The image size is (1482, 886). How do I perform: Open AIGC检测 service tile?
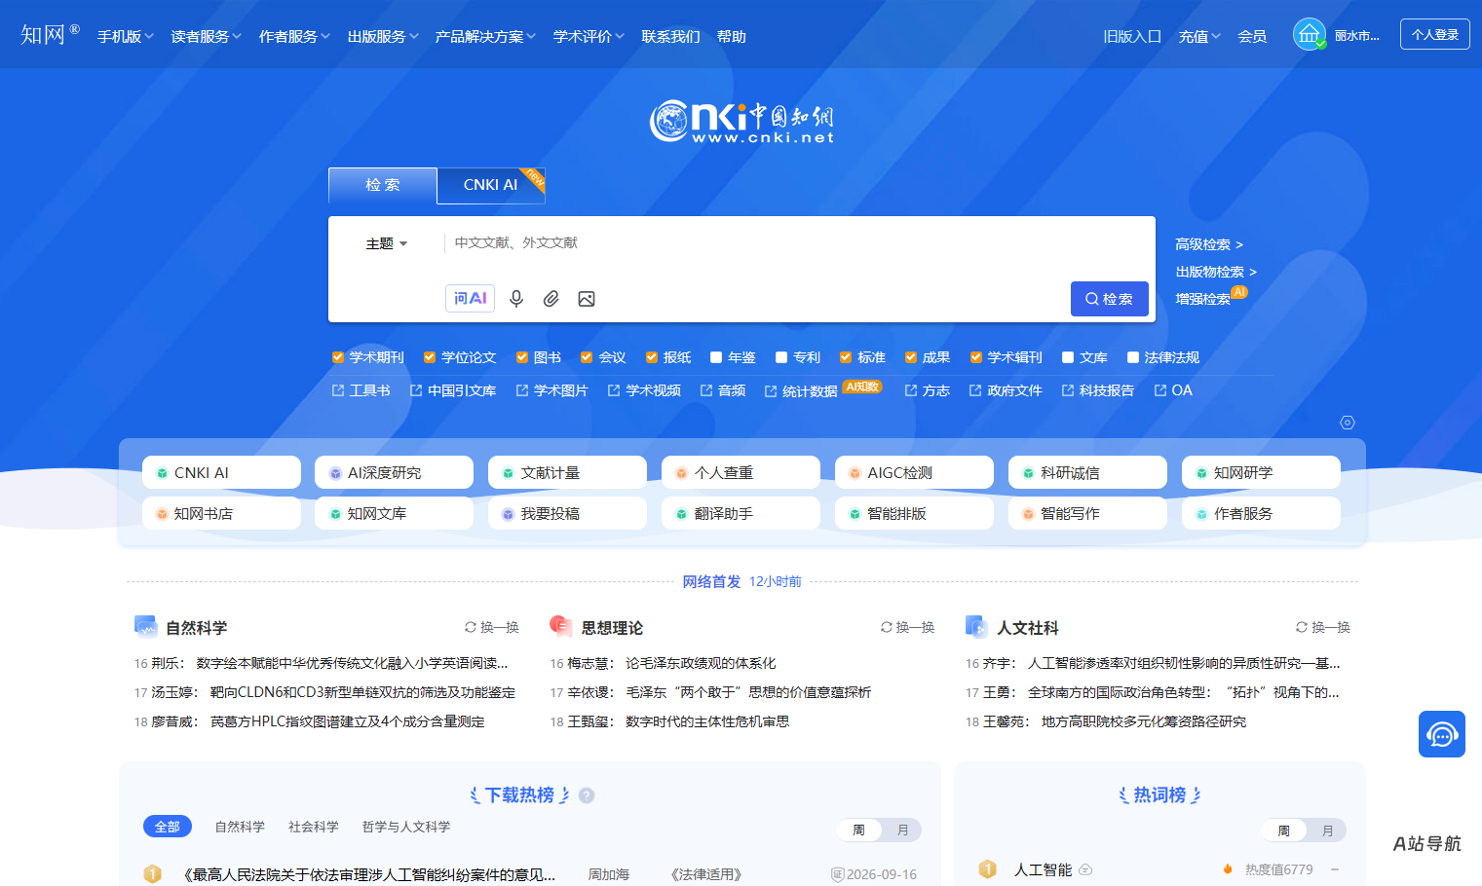[914, 472]
